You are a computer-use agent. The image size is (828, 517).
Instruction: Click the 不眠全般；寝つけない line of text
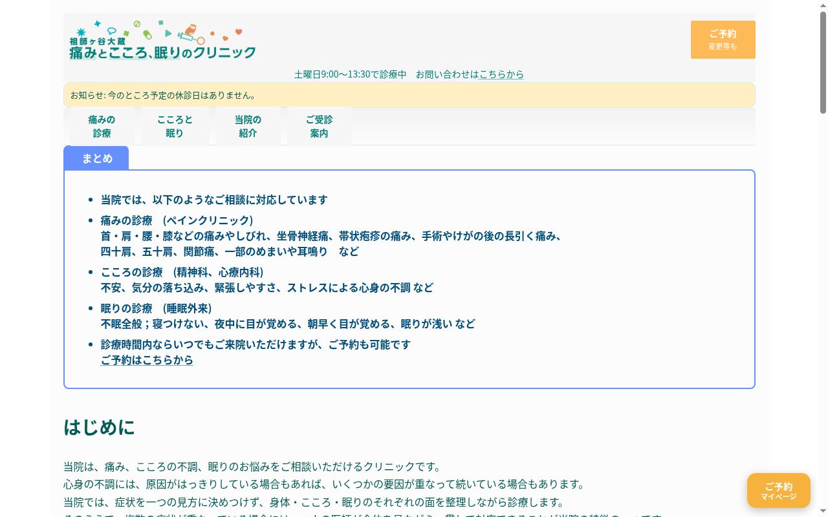(288, 324)
